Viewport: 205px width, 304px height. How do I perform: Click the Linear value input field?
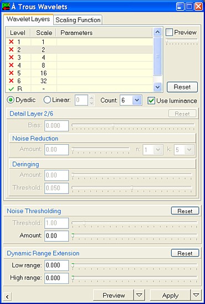[x=81, y=100]
